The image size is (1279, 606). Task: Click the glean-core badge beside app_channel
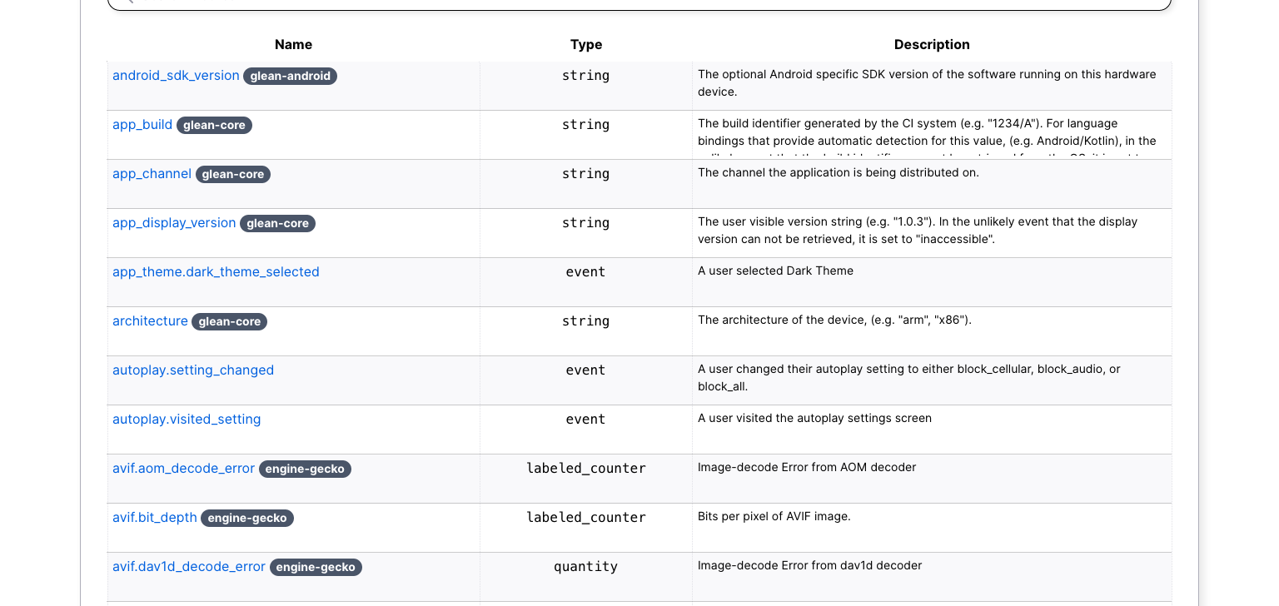click(233, 174)
